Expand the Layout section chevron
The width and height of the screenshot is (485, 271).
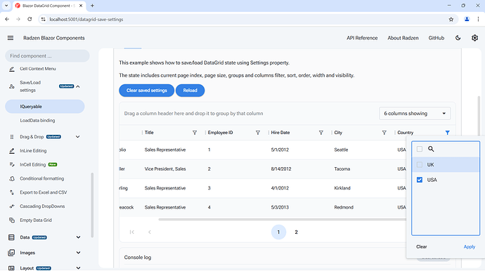coord(78,268)
